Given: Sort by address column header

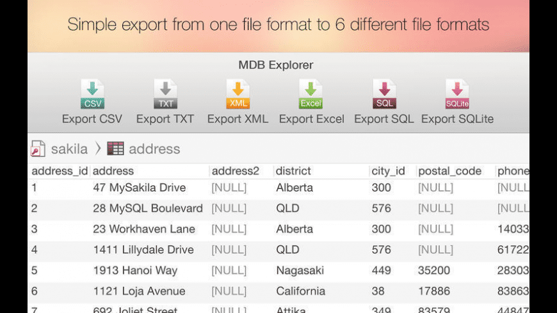Looking at the screenshot, I should tap(113, 171).
